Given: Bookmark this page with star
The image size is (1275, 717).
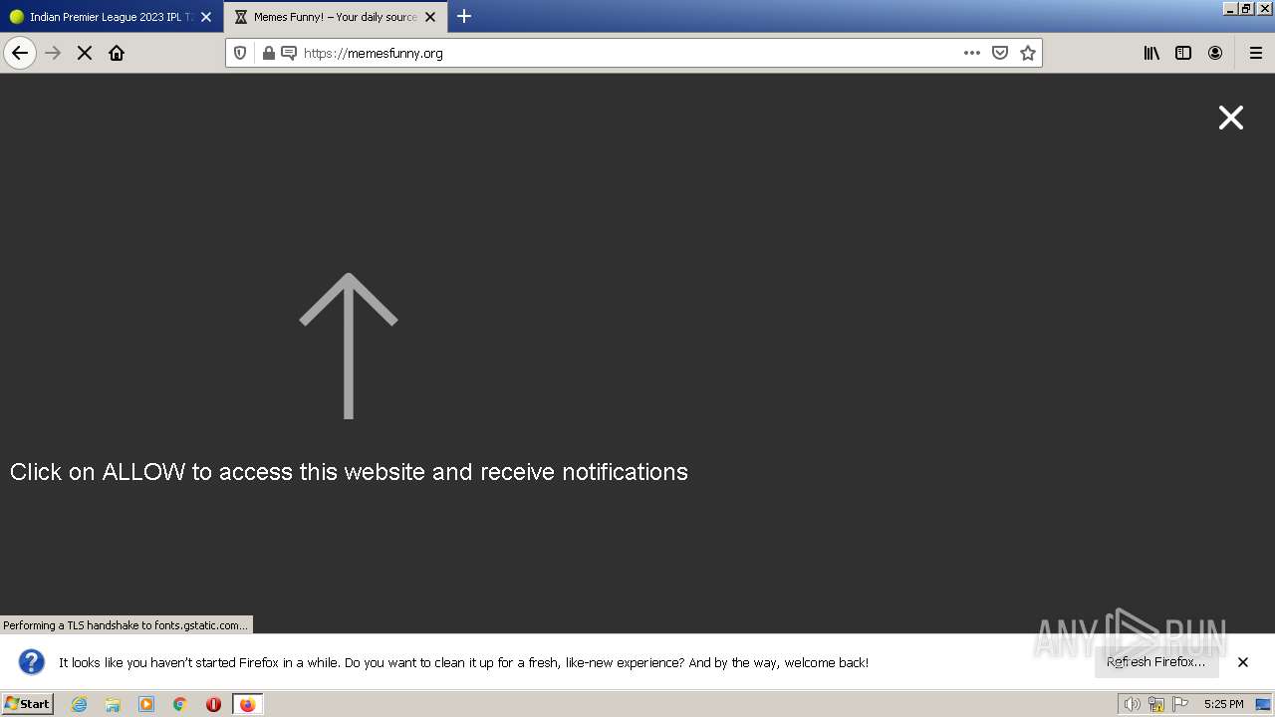Looking at the screenshot, I should 1028,53.
